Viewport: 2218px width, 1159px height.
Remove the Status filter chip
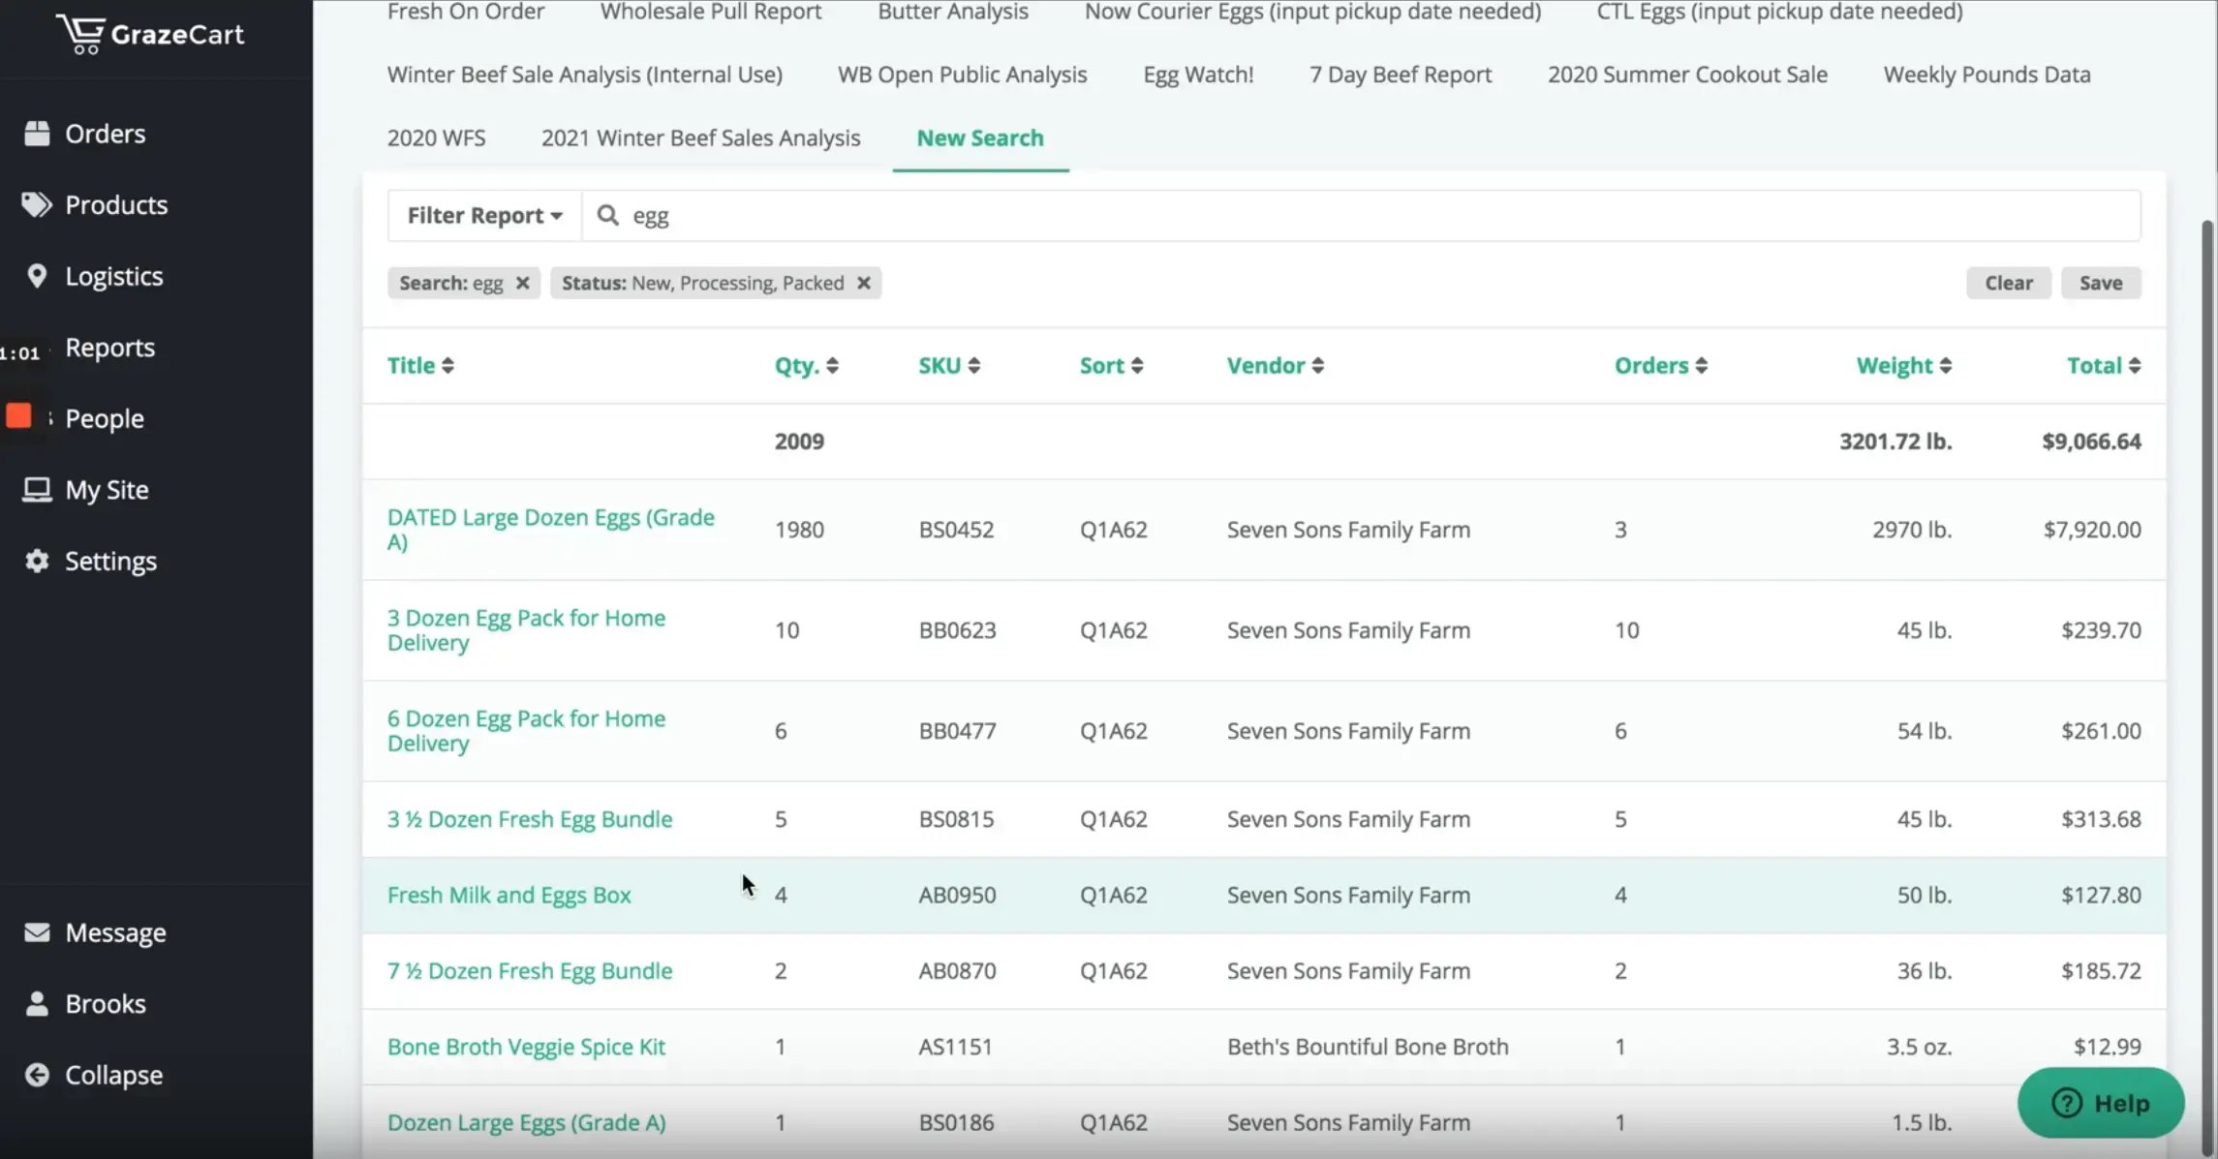click(x=864, y=283)
